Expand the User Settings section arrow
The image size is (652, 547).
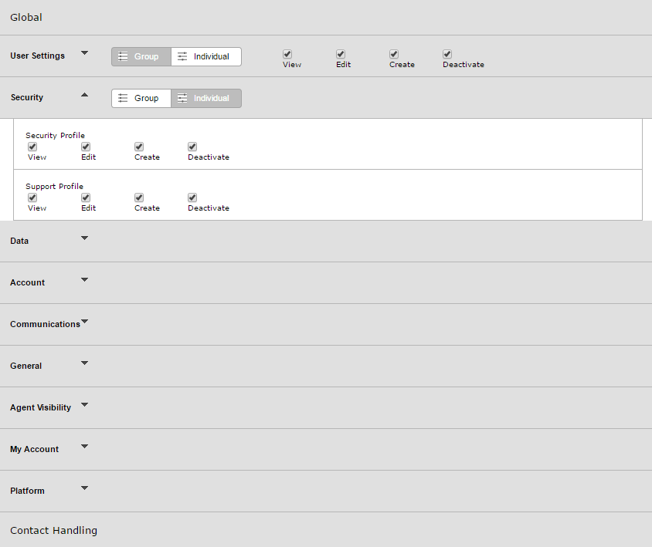[x=84, y=52]
